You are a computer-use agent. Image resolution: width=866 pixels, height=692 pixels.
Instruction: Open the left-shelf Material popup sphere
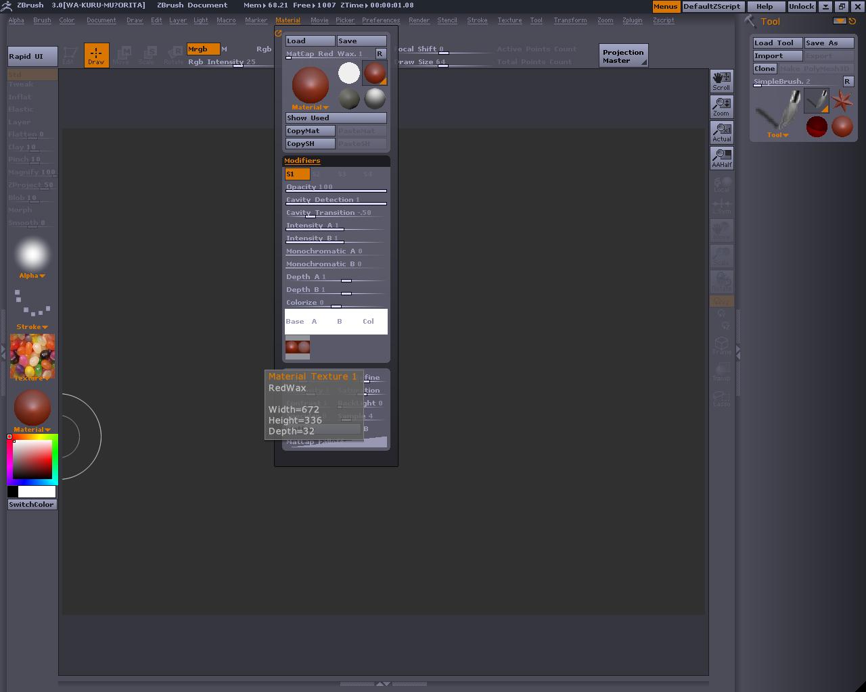[32, 410]
